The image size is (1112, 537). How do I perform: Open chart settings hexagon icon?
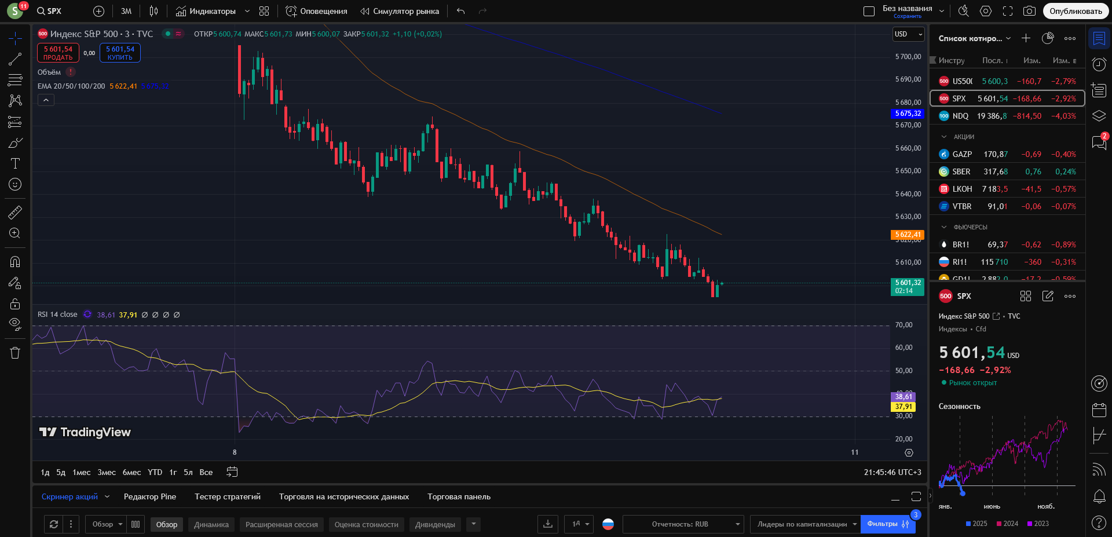pos(986,11)
